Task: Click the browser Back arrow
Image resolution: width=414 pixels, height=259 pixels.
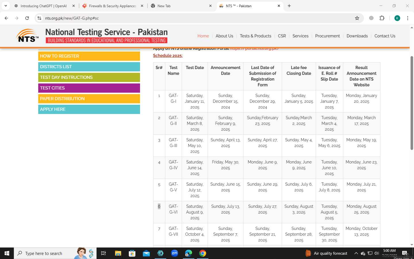Action: [6, 18]
